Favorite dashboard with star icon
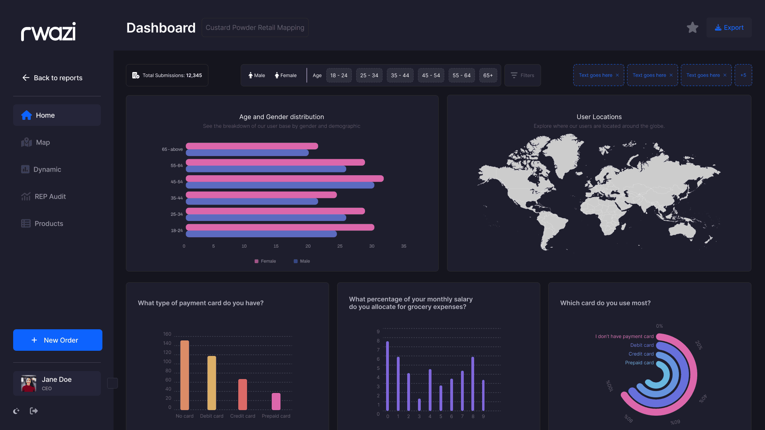 pyautogui.click(x=692, y=27)
